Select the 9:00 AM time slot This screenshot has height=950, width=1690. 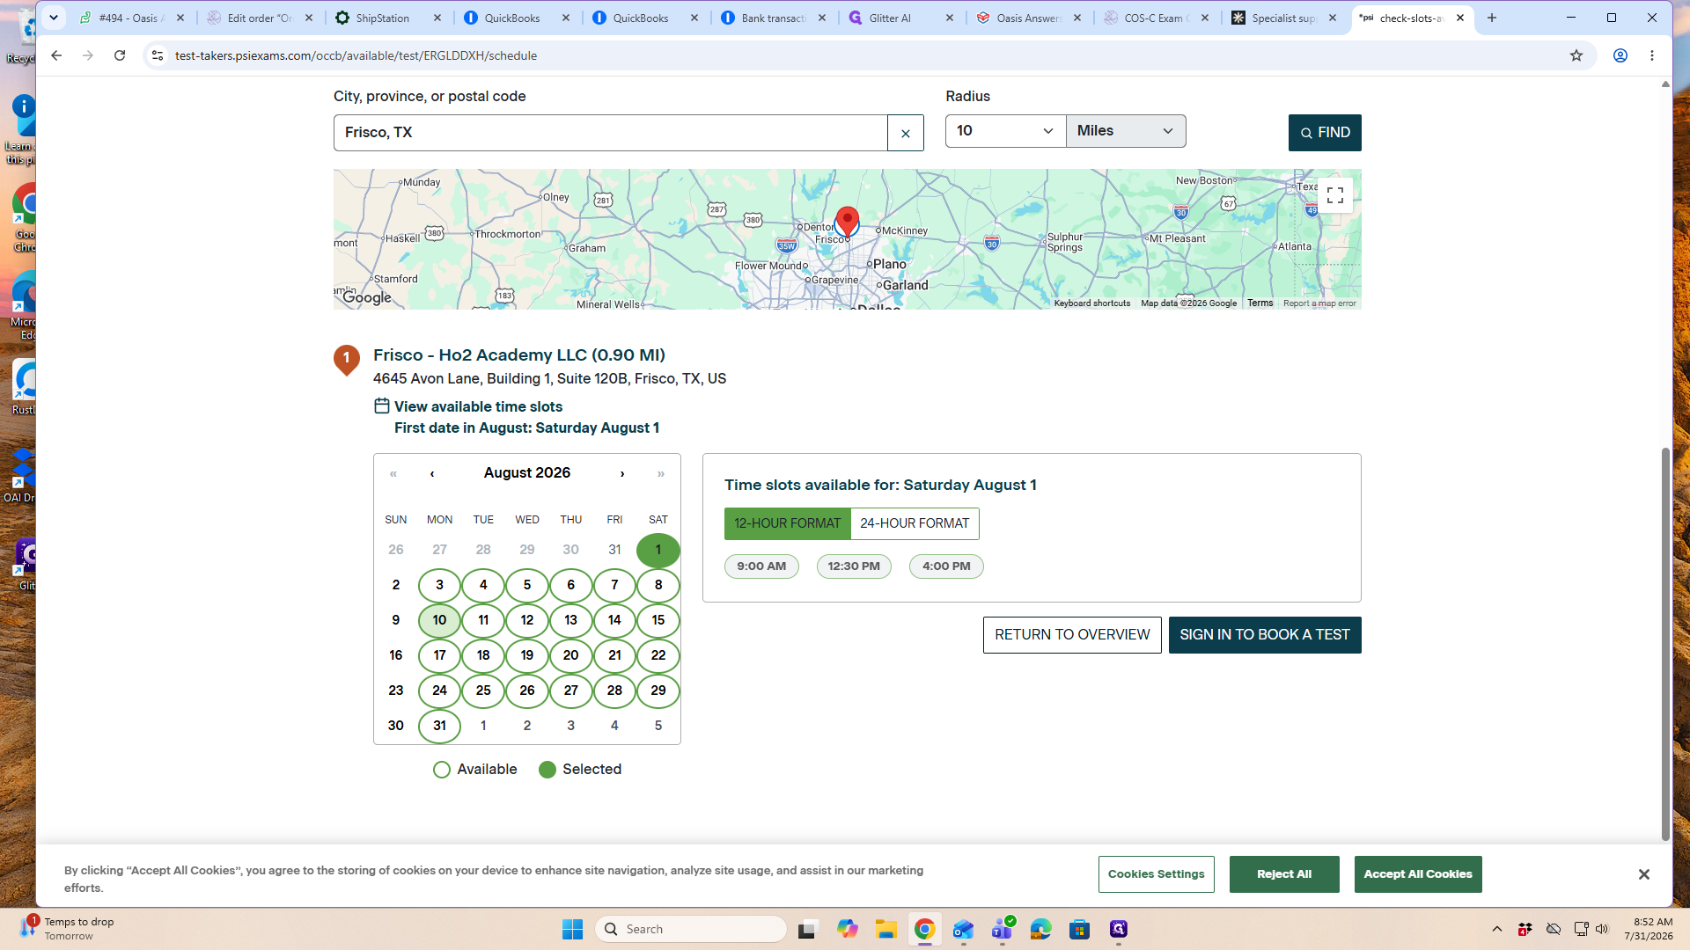pos(761,566)
